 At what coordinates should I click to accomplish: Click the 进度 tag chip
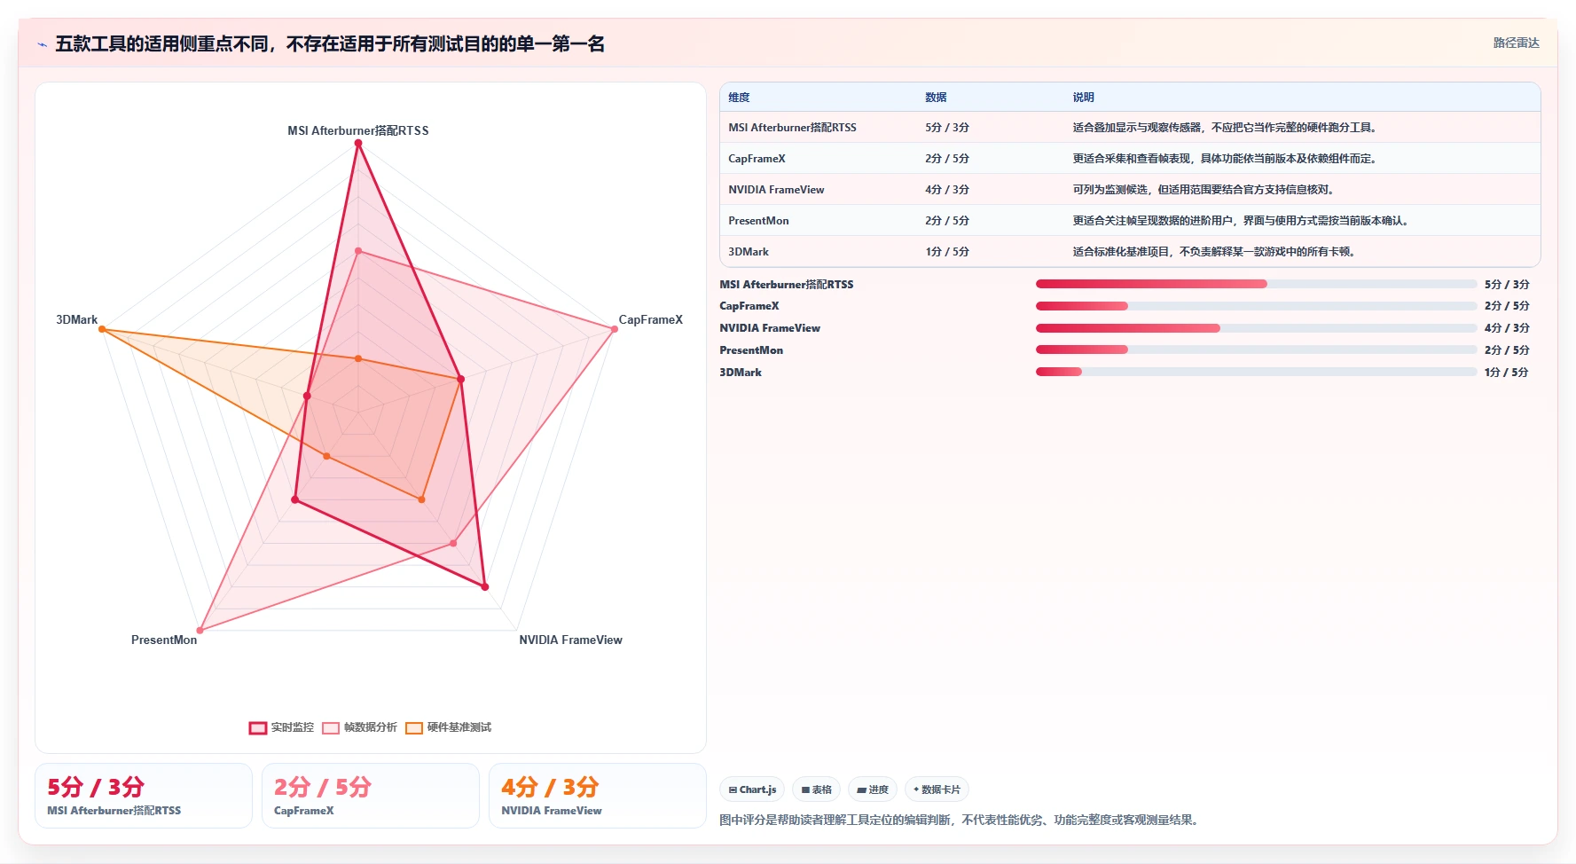point(873,789)
